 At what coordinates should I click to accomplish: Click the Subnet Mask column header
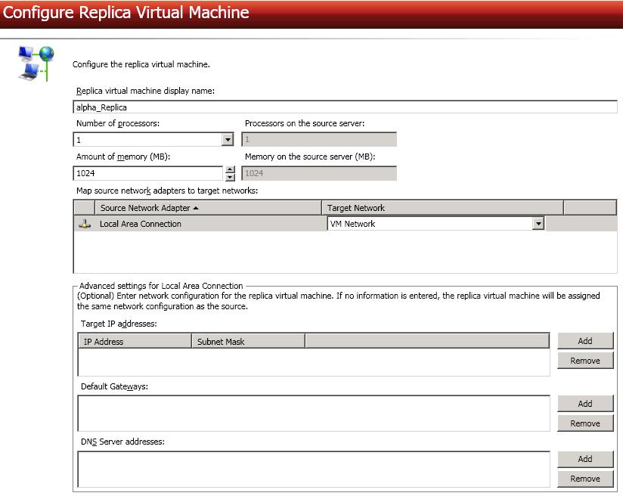point(248,342)
